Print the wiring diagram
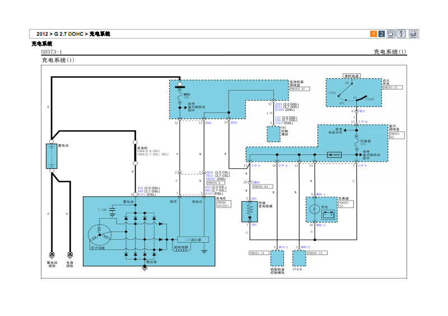 [x=413, y=34]
